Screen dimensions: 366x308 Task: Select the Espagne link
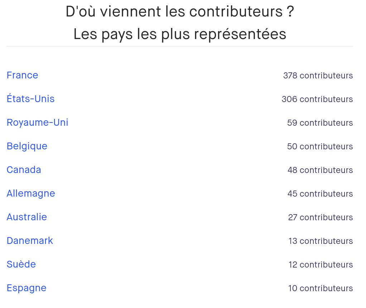point(27,288)
